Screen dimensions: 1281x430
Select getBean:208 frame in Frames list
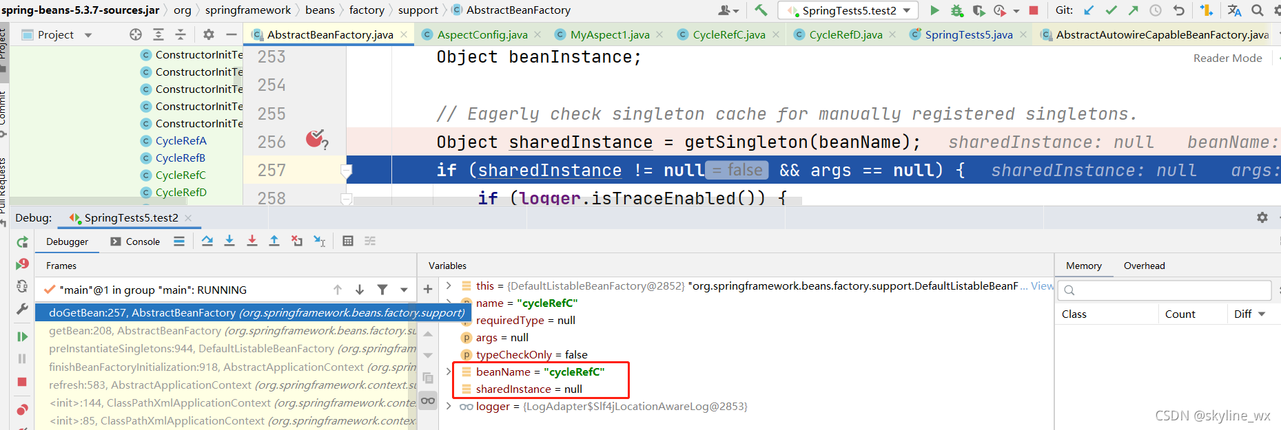(226, 331)
